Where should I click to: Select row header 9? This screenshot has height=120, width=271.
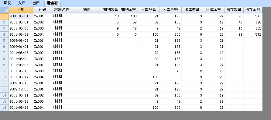point(5,65)
